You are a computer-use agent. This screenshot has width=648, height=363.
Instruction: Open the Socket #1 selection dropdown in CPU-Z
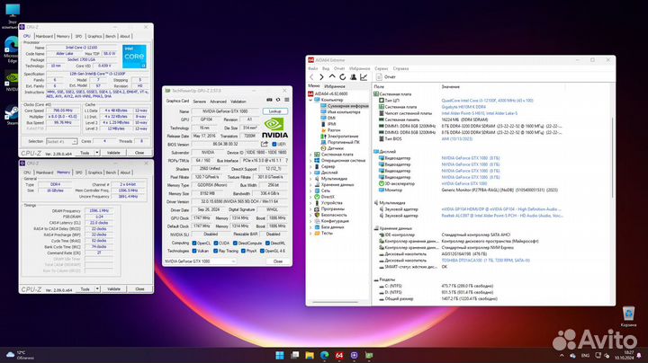coord(61,141)
